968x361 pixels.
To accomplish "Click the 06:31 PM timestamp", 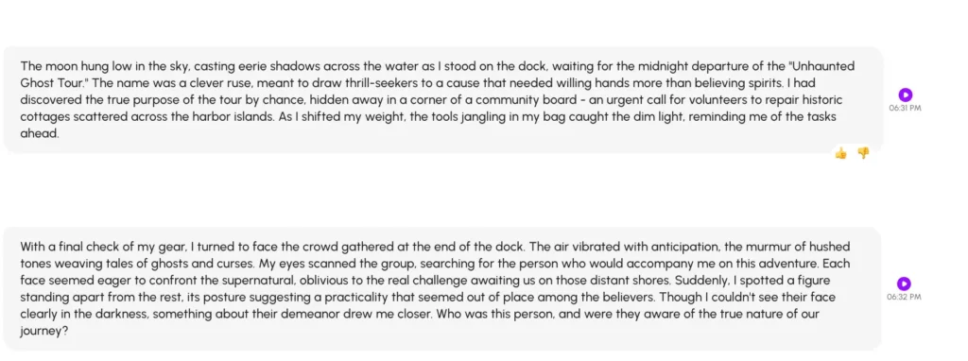I will click(905, 108).
